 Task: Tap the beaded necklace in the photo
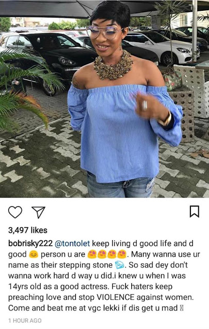point(113,65)
